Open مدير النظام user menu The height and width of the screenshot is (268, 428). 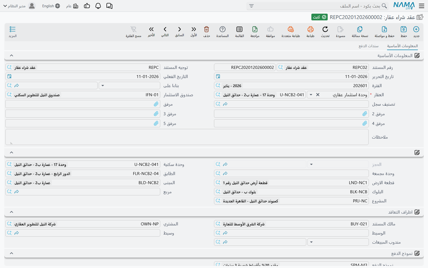pos(19,6)
